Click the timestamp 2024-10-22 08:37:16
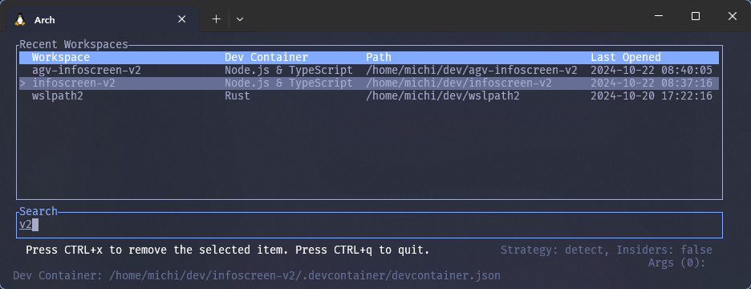 (652, 83)
